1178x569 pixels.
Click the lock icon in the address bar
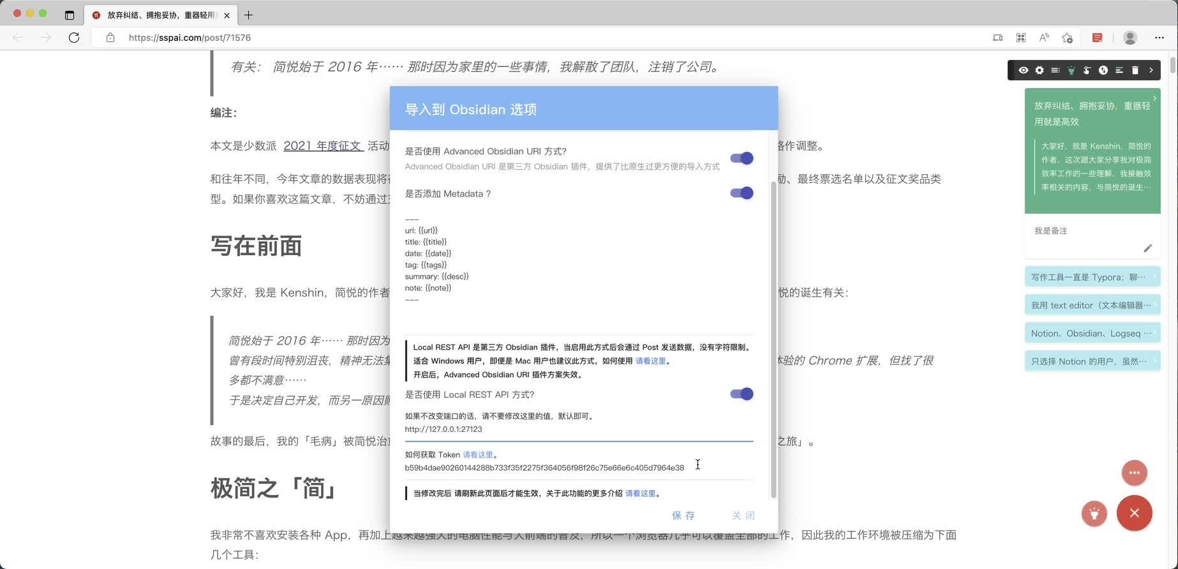(110, 38)
